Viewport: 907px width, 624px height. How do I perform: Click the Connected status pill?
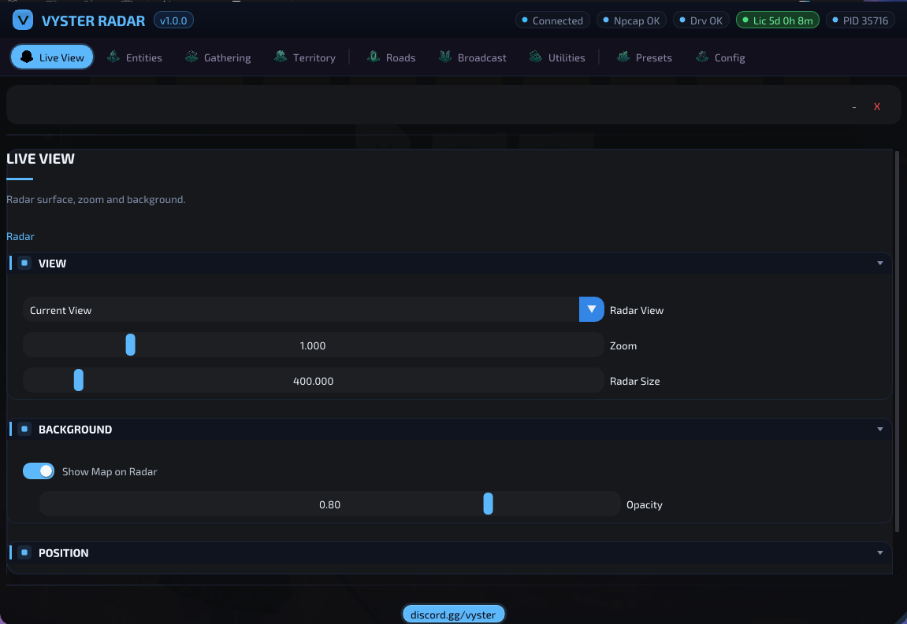point(552,20)
